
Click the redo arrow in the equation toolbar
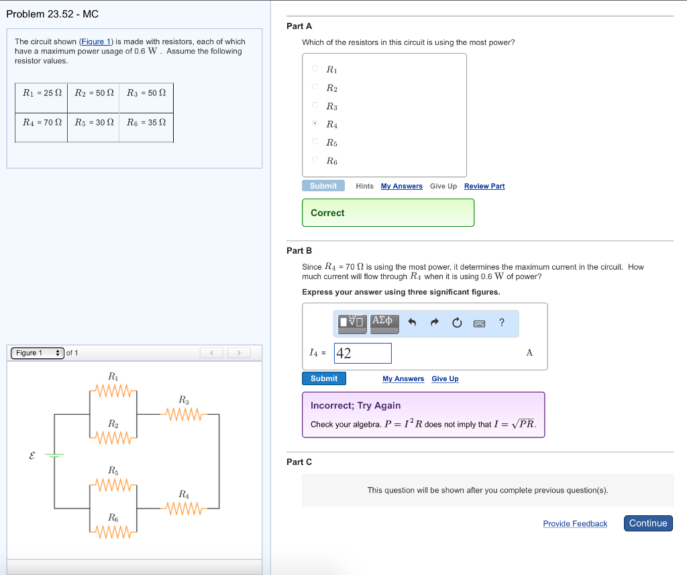[x=433, y=323]
